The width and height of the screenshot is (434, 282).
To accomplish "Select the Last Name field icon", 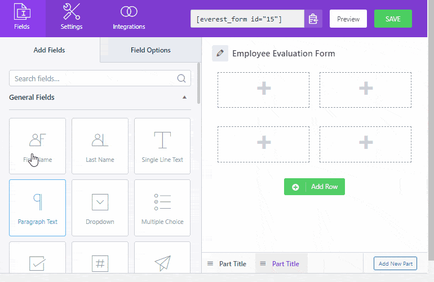I will tap(100, 140).
